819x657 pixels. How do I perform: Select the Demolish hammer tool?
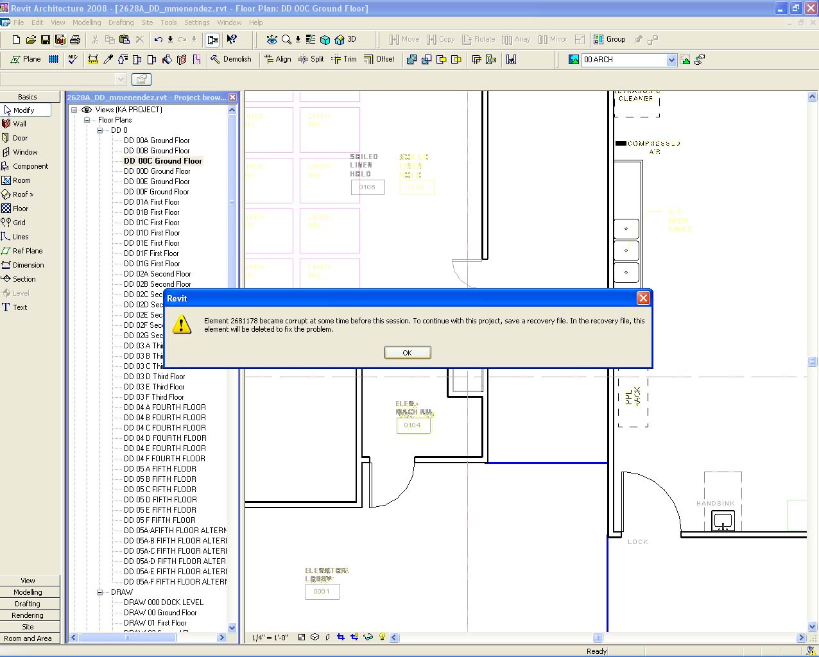click(231, 59)
